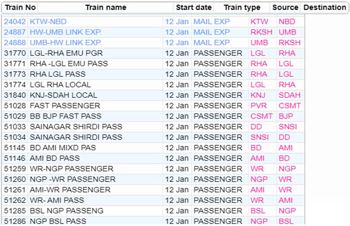Click source SNSI of train 51034
Viewport: 350px width, 226px height.
pyautogui.click(x=259, y=137)
